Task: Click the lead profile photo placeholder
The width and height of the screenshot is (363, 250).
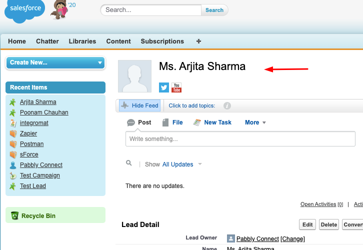Action: coord(134,76)
